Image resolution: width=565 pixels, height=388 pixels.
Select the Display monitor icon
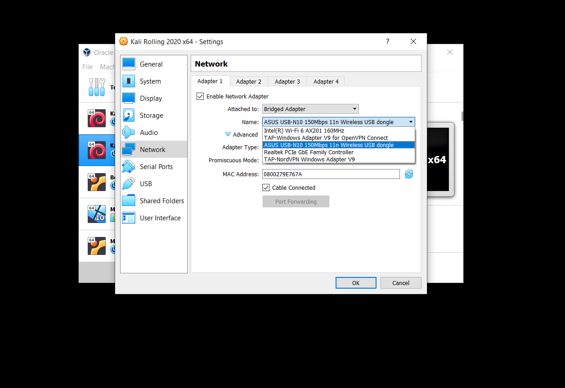coord(129,98)
